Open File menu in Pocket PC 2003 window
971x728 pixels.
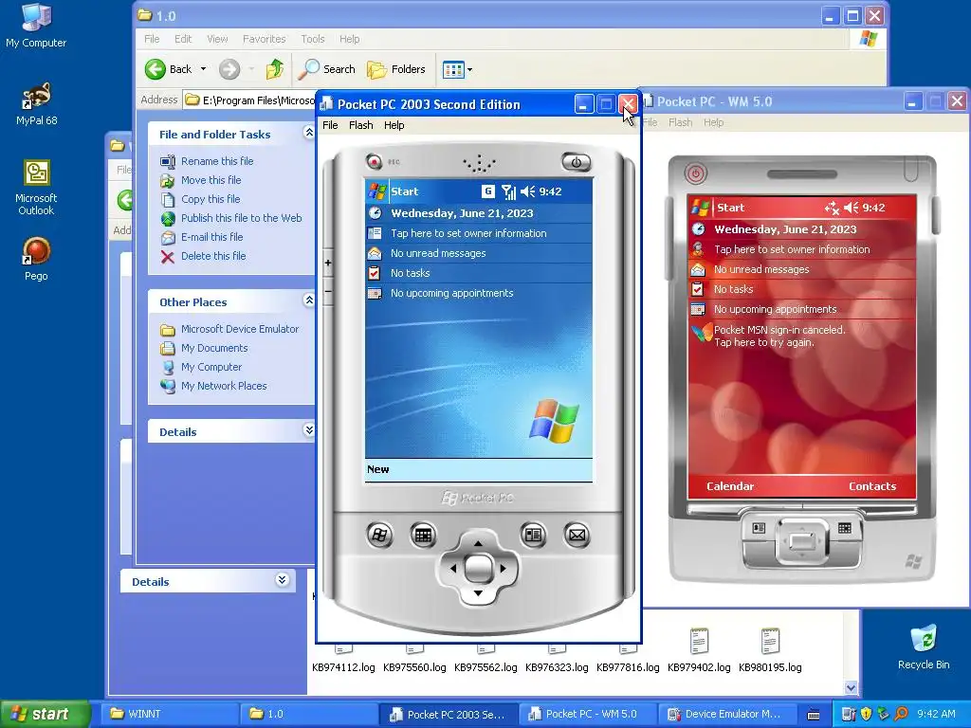coord(330,125)
